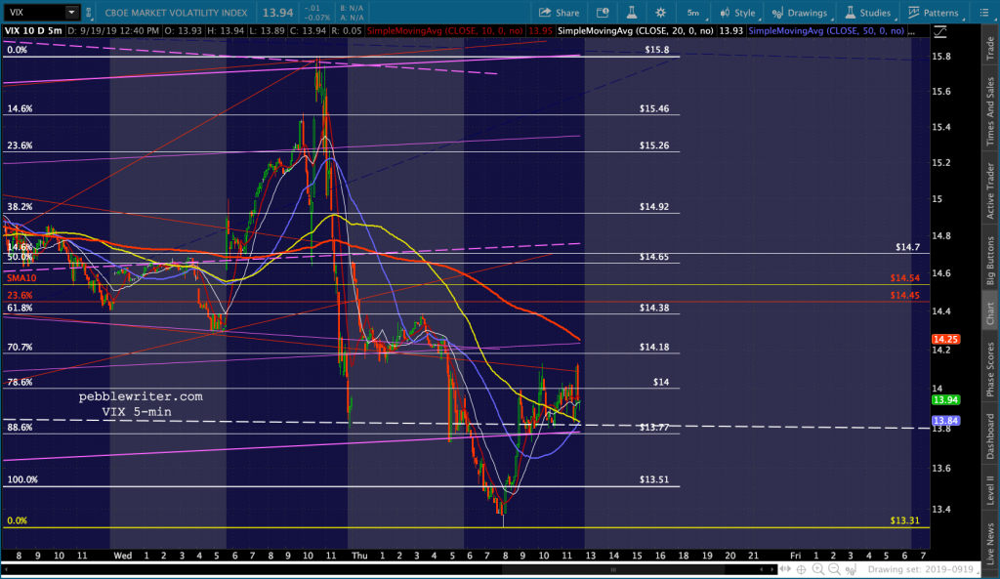The height and width of the screenshot is (579, 1000).
Task: Select Active Trader side tab
Action: [990, 191]
